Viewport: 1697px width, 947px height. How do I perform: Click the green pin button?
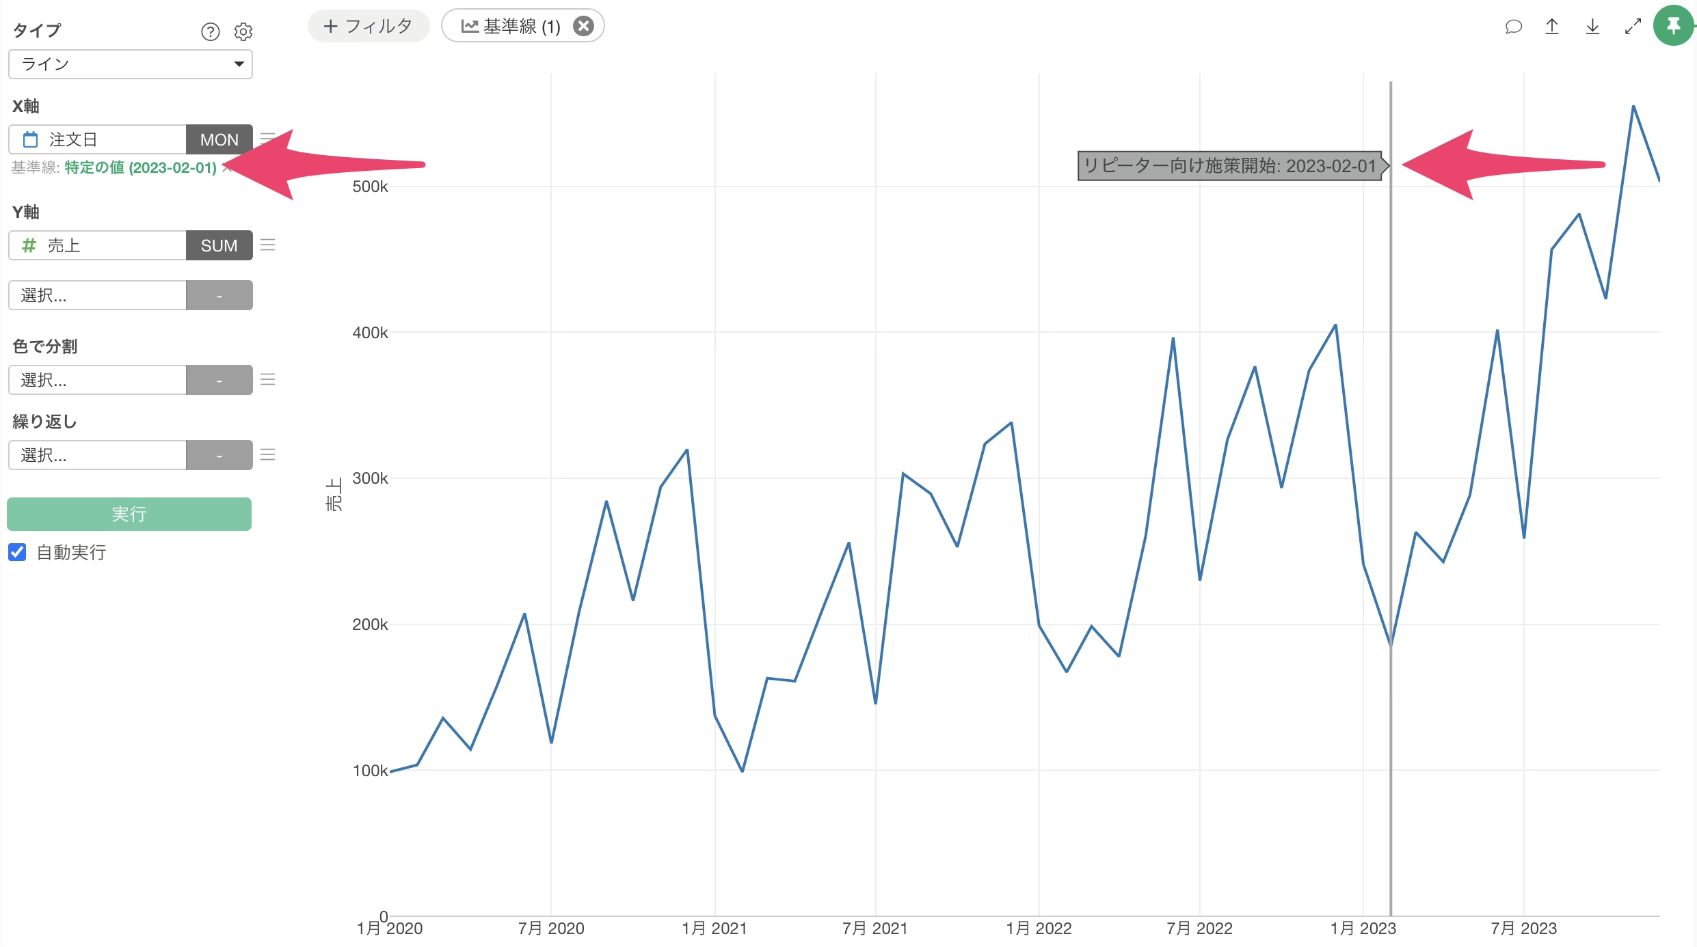tap(1673, 27)
